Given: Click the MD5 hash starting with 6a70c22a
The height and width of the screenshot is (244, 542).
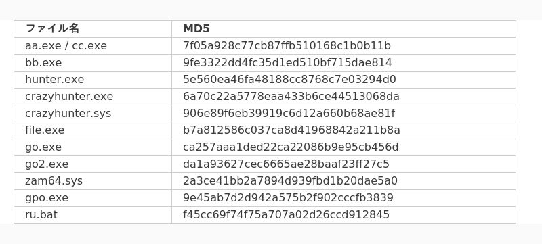Looking at the screenshot, I should point(291,97).
